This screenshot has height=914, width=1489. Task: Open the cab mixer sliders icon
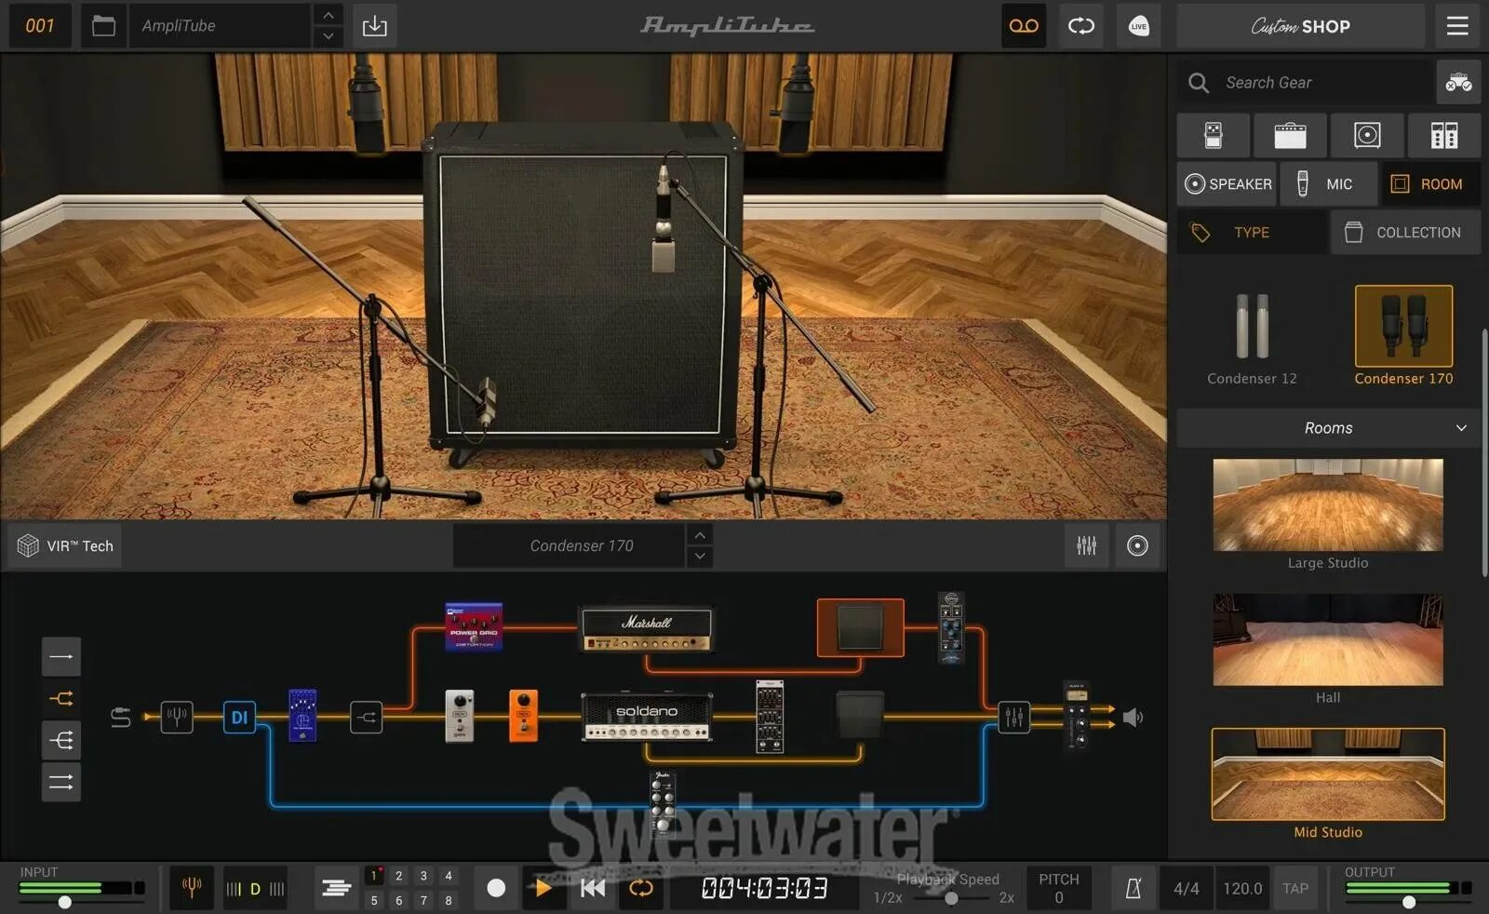coord(1086,545)
